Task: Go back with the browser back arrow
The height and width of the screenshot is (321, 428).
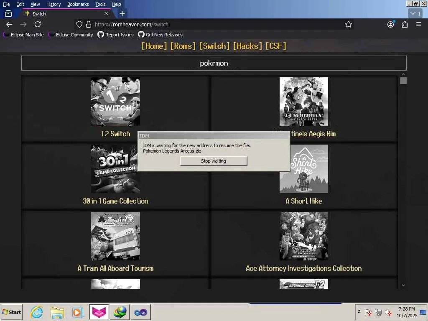Action: 9,24
